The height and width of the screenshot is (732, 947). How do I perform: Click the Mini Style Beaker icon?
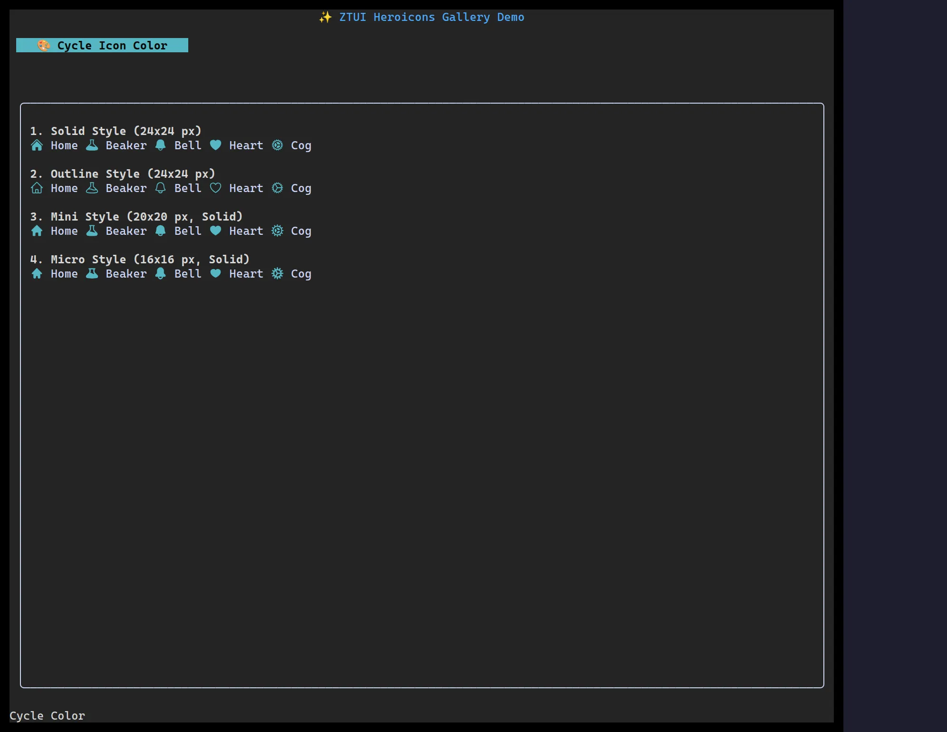point(92,231)
